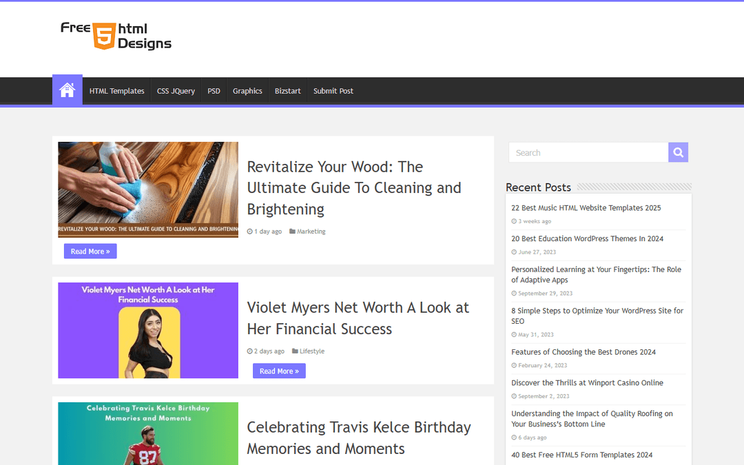Open the Revitalize Your Wood article title
744x465 pixels.
point(354,188)
